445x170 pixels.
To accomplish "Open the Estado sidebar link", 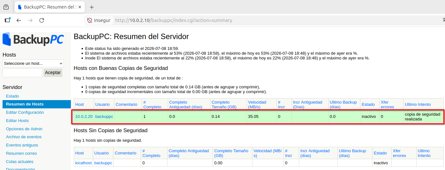I will pyautogui.click(x=12, y=96).
